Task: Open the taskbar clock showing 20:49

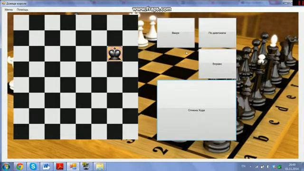Action: tap(292, 167)
